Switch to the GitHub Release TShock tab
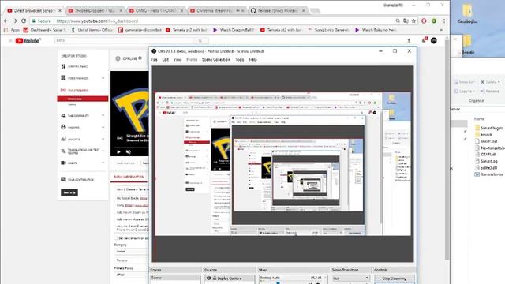 (277, 10)
